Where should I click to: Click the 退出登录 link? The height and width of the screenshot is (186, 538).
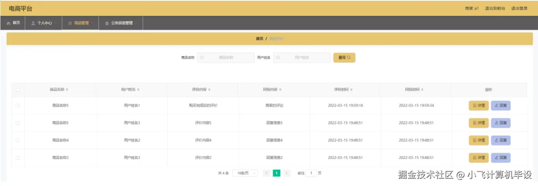tap(519, 9)
